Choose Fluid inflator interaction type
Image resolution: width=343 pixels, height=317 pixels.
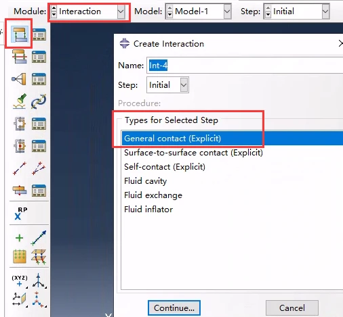point(233,210)
